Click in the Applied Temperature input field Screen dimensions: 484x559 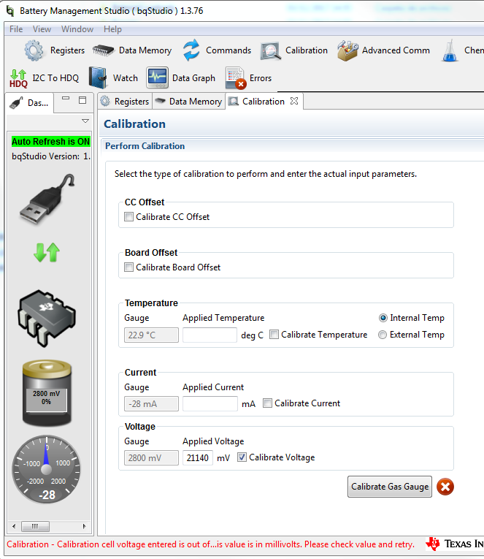[x=210, y=335]
